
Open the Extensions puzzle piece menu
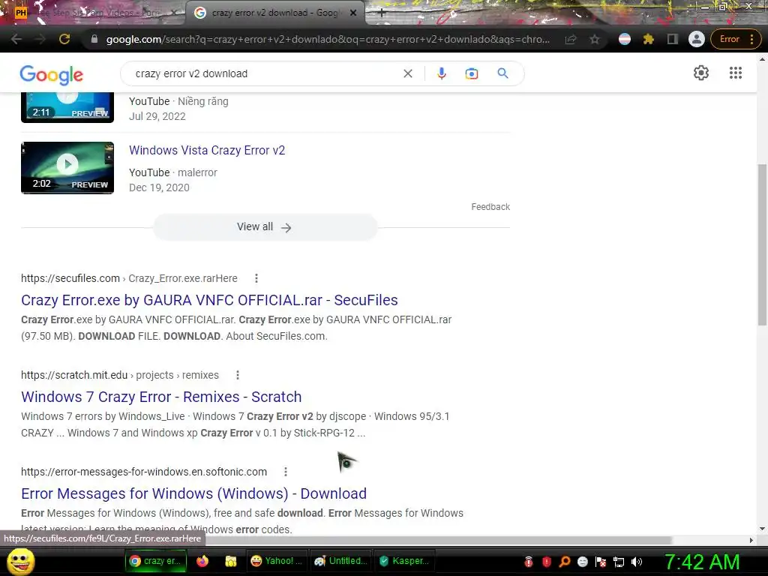click(649, 39)
